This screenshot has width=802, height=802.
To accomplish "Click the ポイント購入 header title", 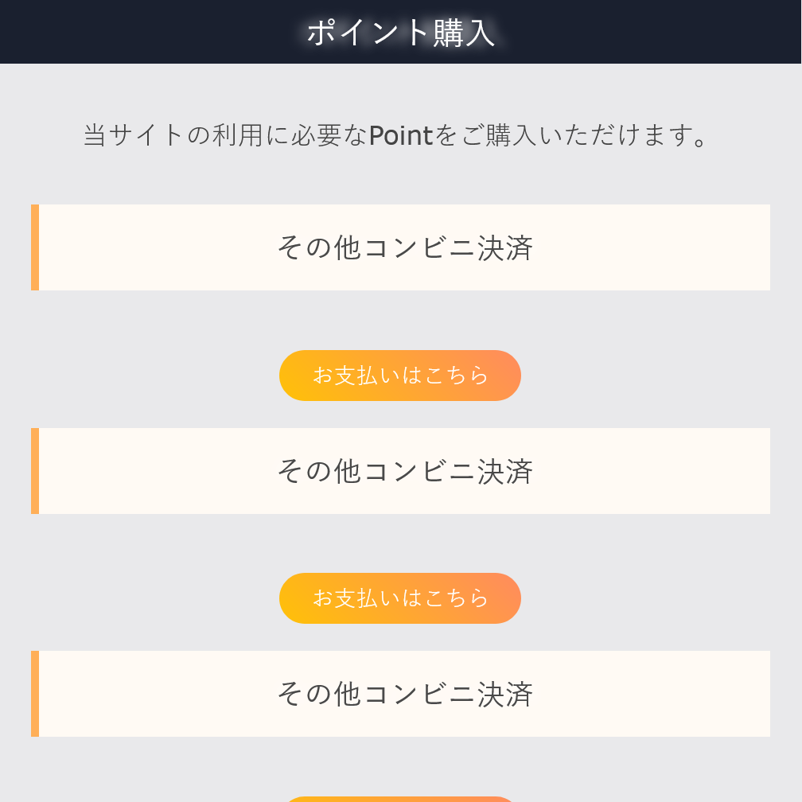I will 400,32.
